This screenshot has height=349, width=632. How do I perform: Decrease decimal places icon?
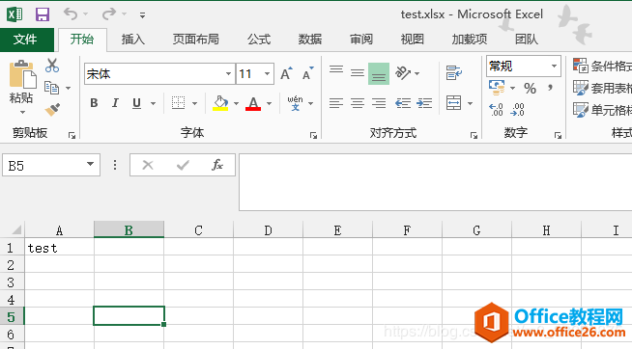pos(517,109)
